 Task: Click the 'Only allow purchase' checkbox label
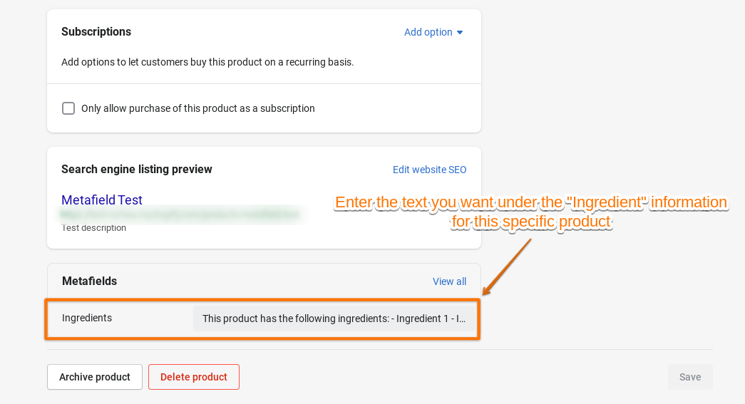[197, 108]
